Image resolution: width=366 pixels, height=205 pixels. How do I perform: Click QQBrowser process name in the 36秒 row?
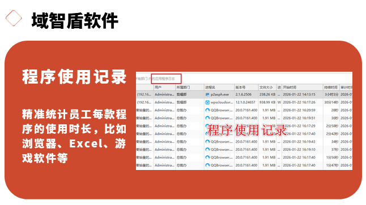coord(222,118)
